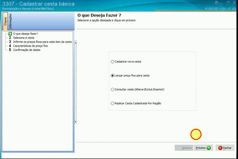Select Lançar preço fixo para cesta option
The width and height of the screenshot is (238, 159).
point(130,75)
